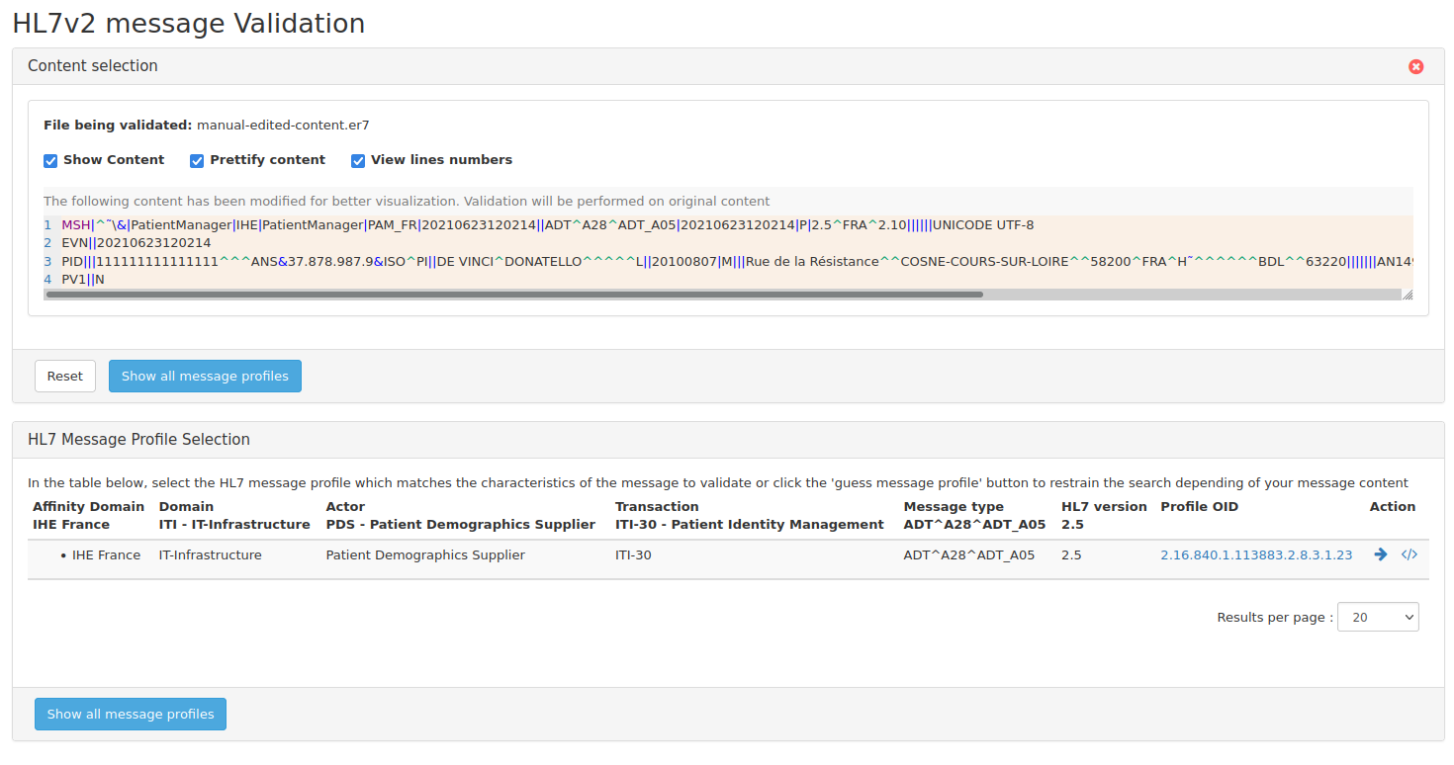
Task: Click the resize handle of content area
Action: [x=1407, y=295]
